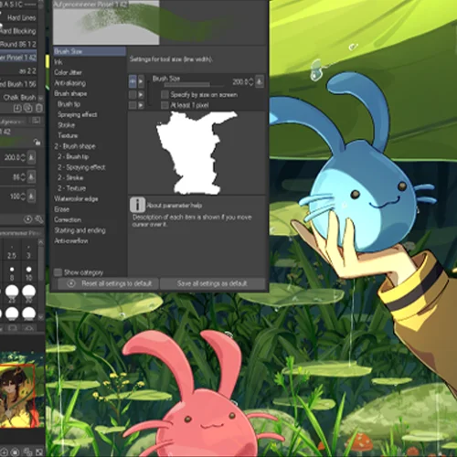This screenshot has width=457, height=457.
Task: Select Brush Size category in the list
Action: pyautogui.click(x=90, y=51)
